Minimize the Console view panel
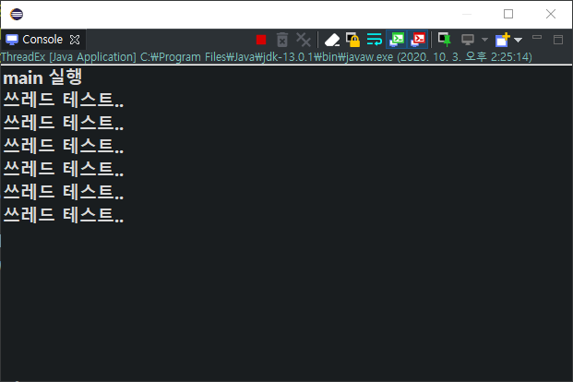 [x=537, y=37]
